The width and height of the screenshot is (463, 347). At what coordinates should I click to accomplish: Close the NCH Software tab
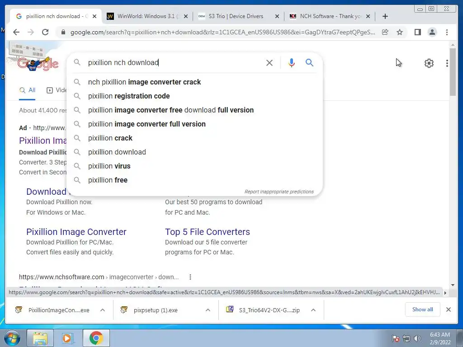click(x=368, y=16)
